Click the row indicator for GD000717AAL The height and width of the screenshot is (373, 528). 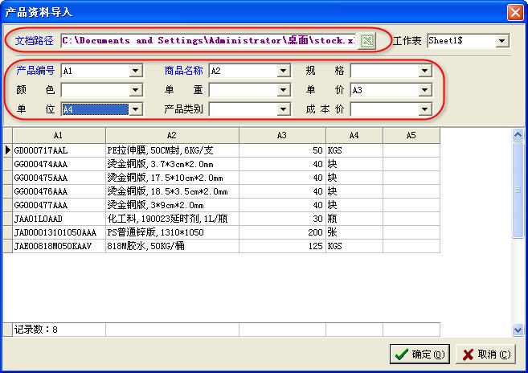click(x=8, y=150)
